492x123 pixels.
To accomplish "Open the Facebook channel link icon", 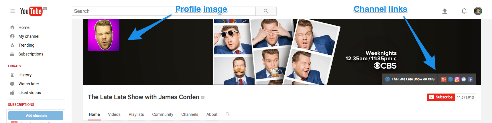I will (470, 79).
